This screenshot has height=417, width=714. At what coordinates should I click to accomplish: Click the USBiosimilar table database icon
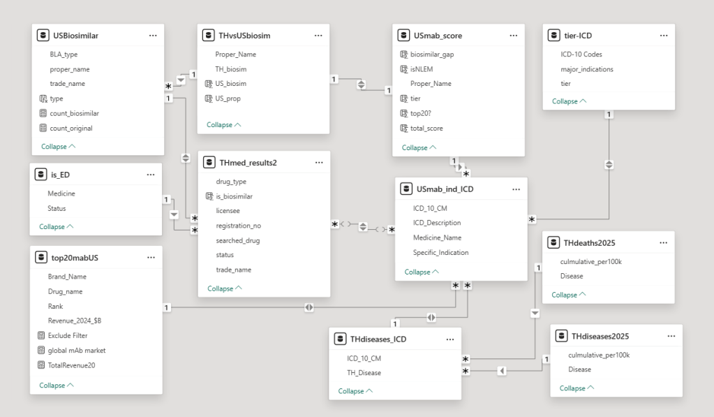[x=42, y=35]
